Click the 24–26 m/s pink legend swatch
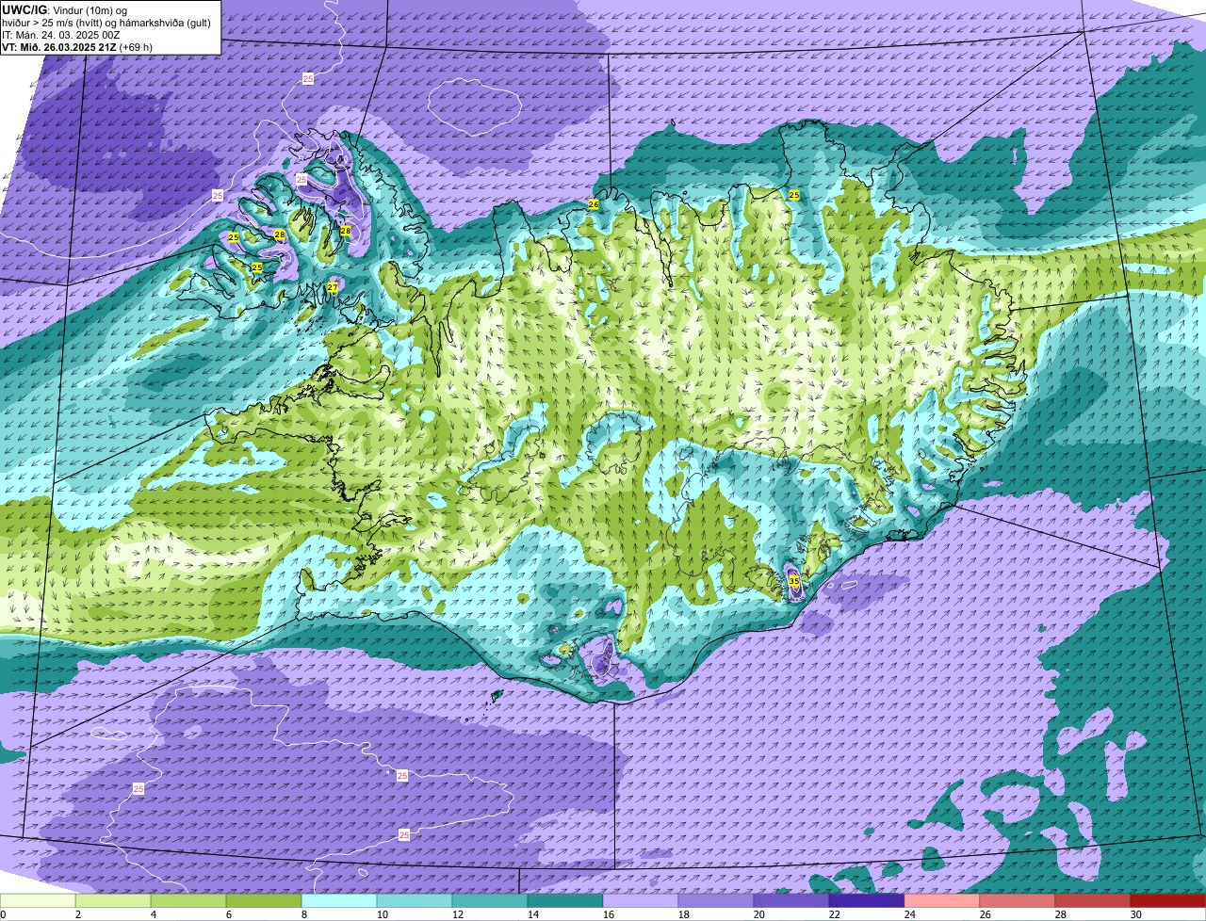The height and width of the screenshot is (921, 1206). (942, 900)
